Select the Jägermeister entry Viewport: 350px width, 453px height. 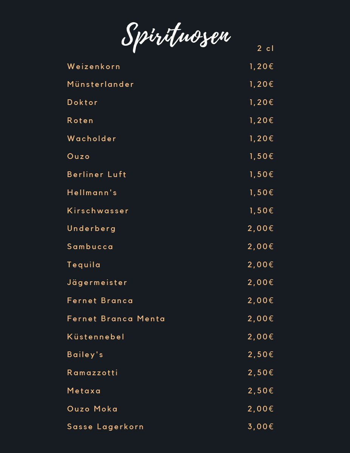pyautogui.click(x=97, y=283)
